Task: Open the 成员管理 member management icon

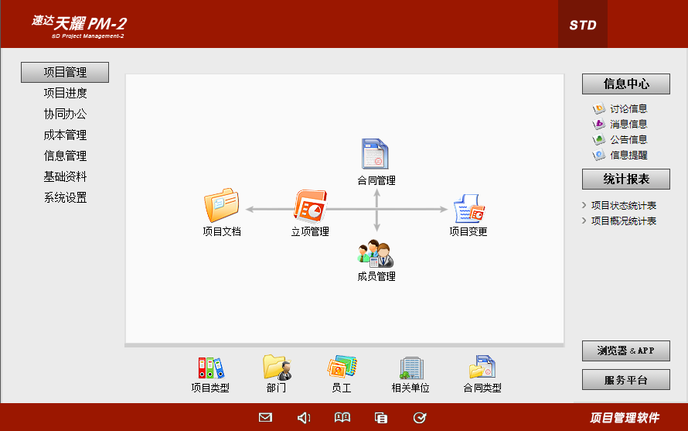Action: (376, 253)
